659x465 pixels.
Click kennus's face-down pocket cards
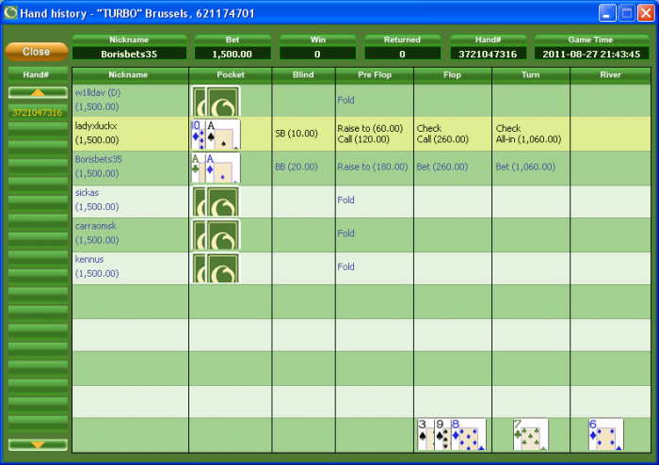(x=216, y=268)
